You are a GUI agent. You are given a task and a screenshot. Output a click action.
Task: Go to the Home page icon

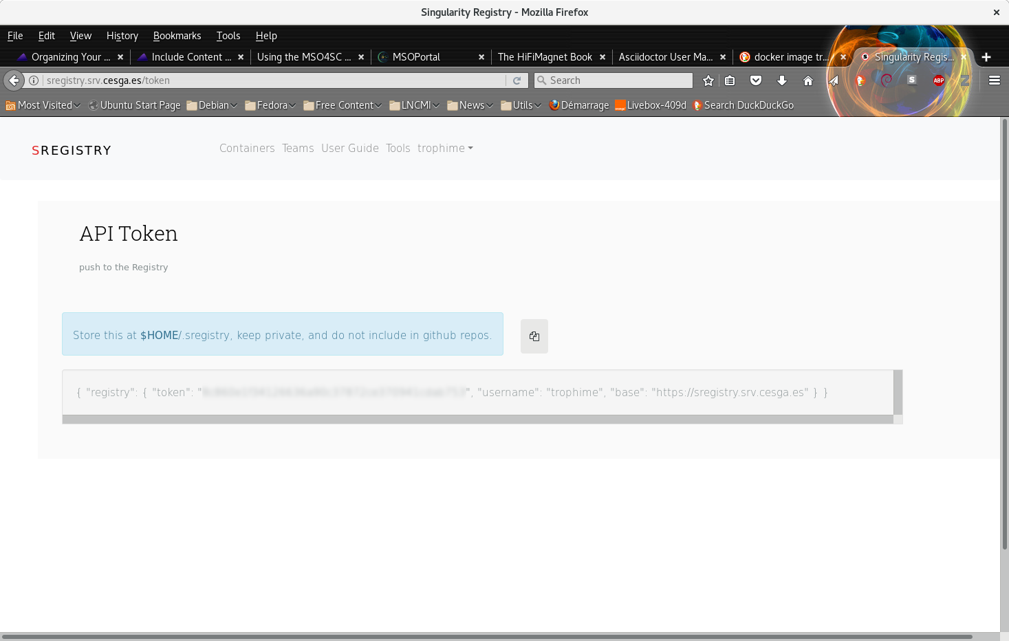808,80
